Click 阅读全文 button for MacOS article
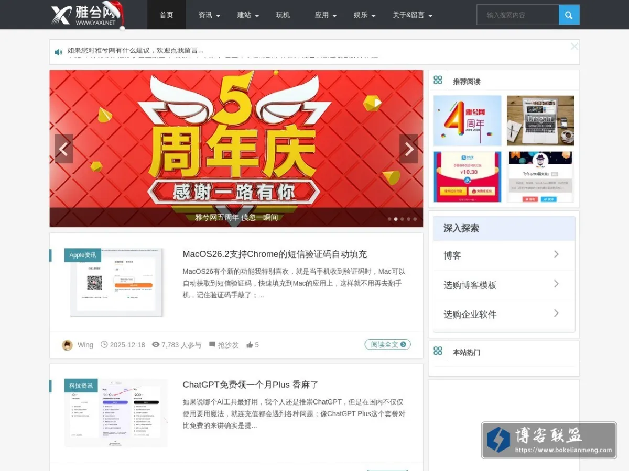Screen dimensions: 629x471 388,344
